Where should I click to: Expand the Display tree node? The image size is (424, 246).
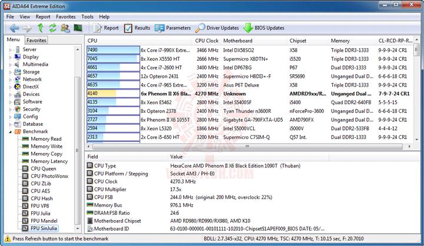tap(10, 57)
